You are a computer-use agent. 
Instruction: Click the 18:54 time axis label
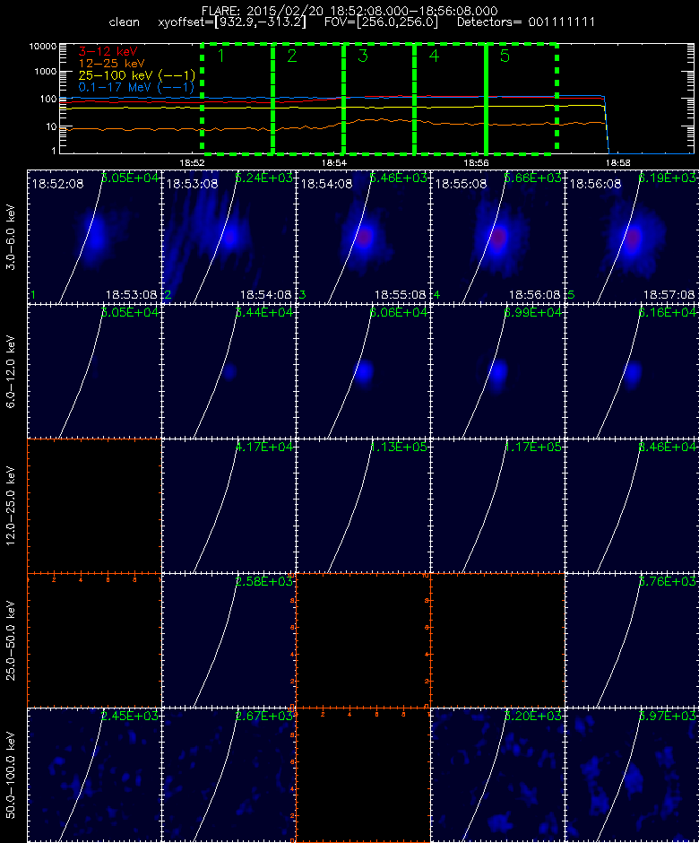(x=333, y=162)
